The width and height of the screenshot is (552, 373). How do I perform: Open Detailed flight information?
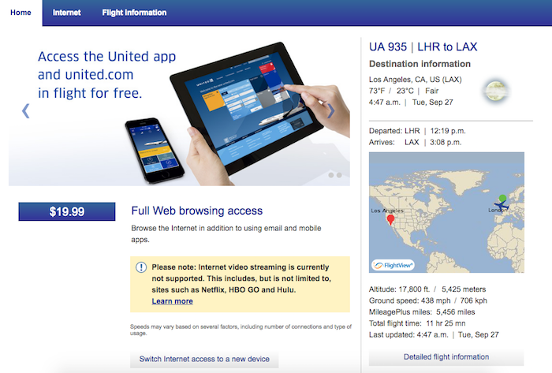click(x=446, y=356)
